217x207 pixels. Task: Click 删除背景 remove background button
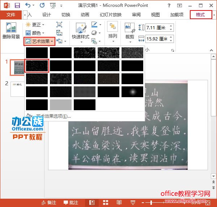click(11, 31)
